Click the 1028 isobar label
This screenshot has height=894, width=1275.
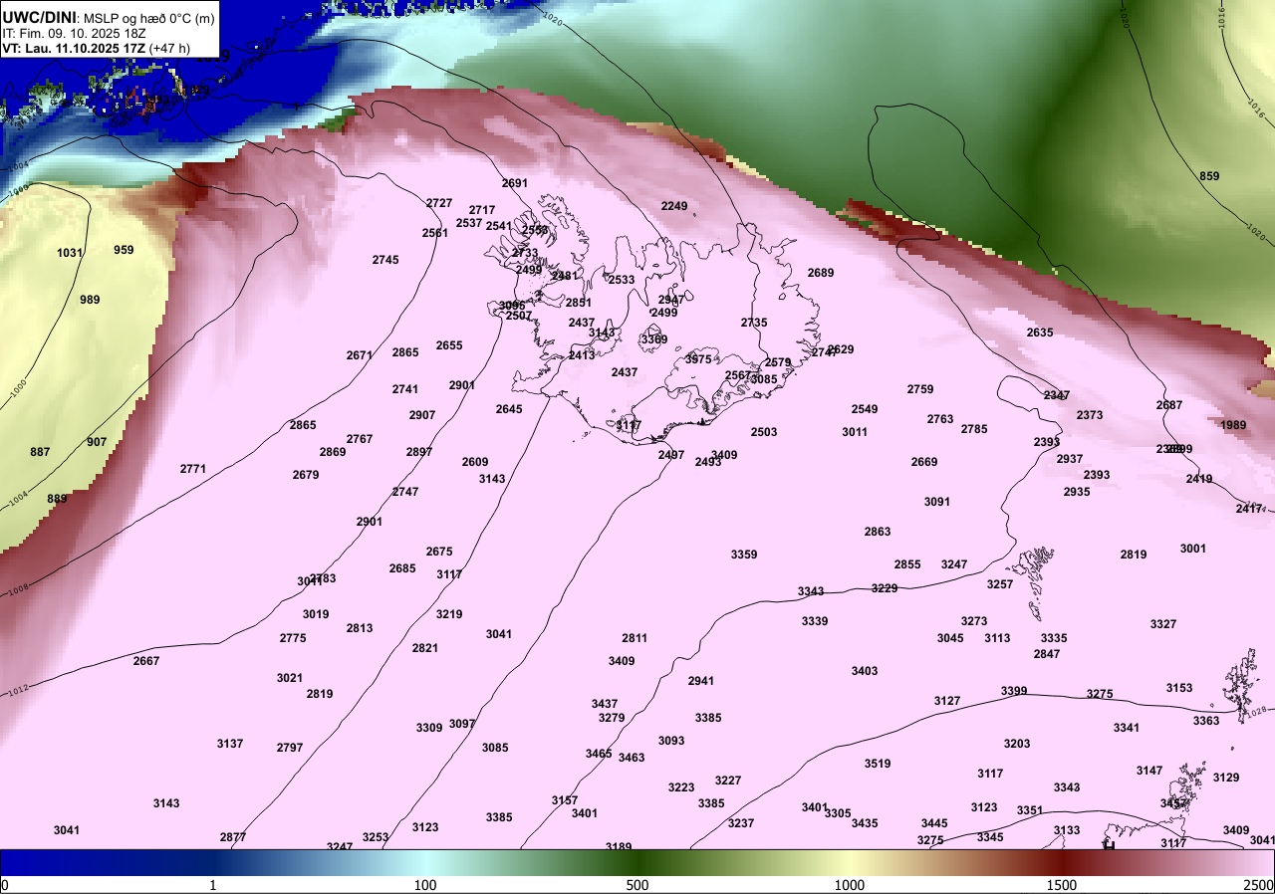1257,711
